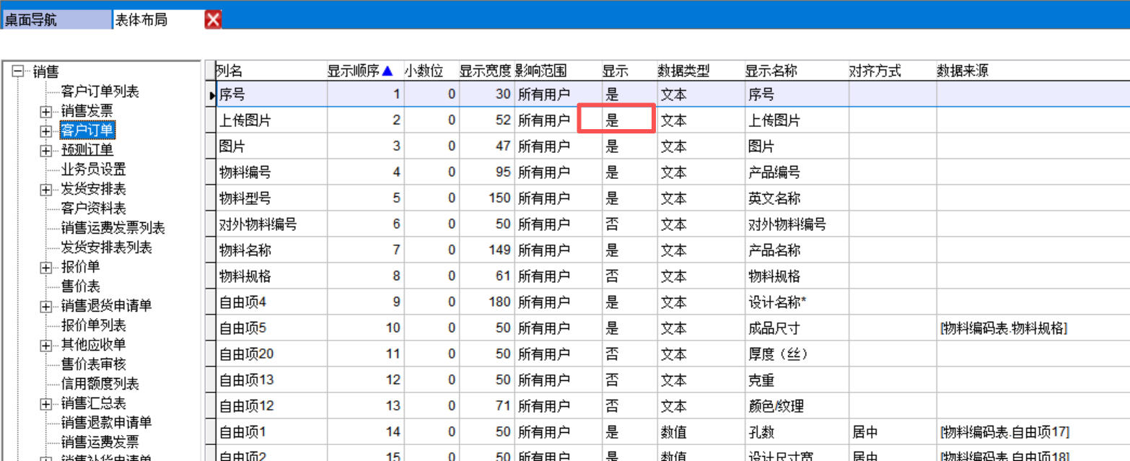Click the row indicator arrow beside 序号
Viewport: 1130px width, 461px height.
(x=212, y=95)
